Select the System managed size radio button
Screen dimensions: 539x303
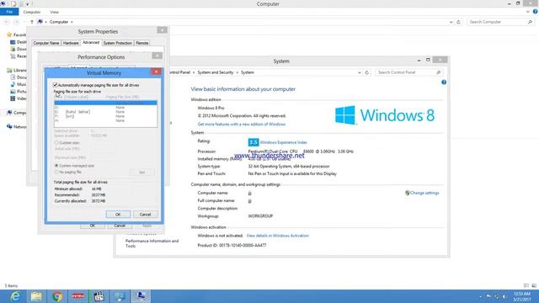[56, 166]
